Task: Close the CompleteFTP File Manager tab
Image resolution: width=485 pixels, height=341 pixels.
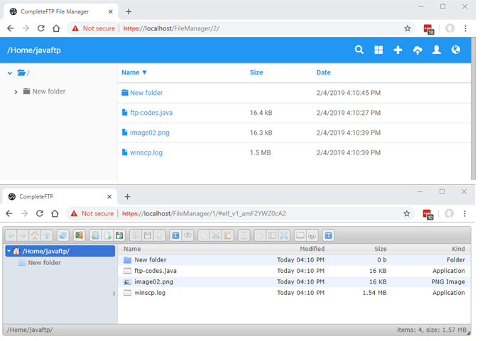Action: click(111, 12)
